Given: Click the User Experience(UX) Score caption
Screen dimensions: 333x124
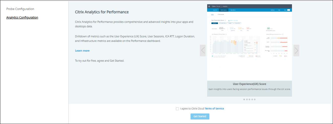Looking at the screenshot, I should click(249, 84).
